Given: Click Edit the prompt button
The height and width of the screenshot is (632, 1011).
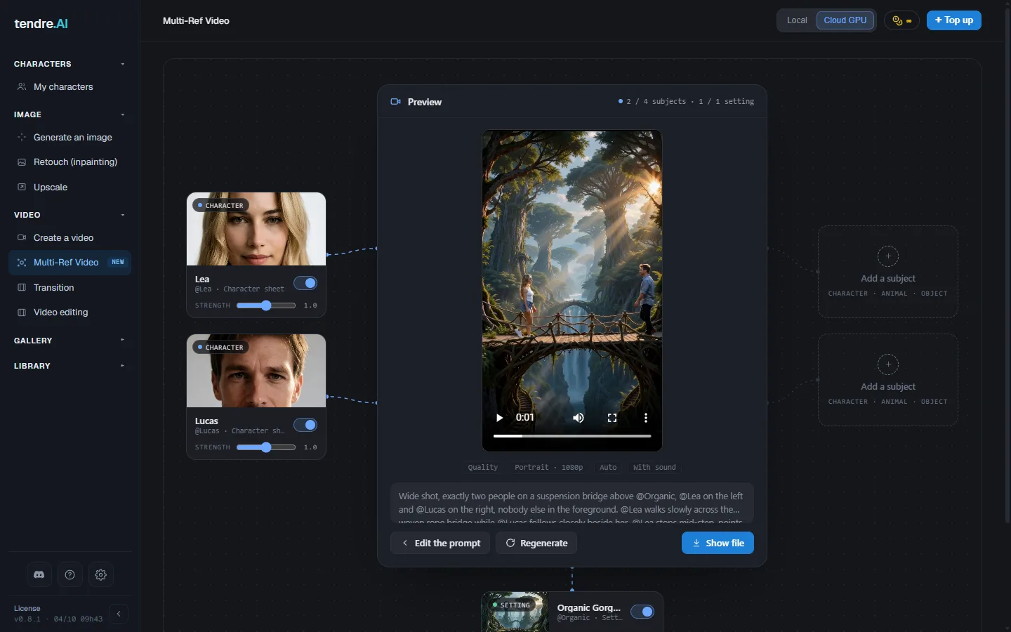Looking at the screenshot, I should (x=440, y=543).
